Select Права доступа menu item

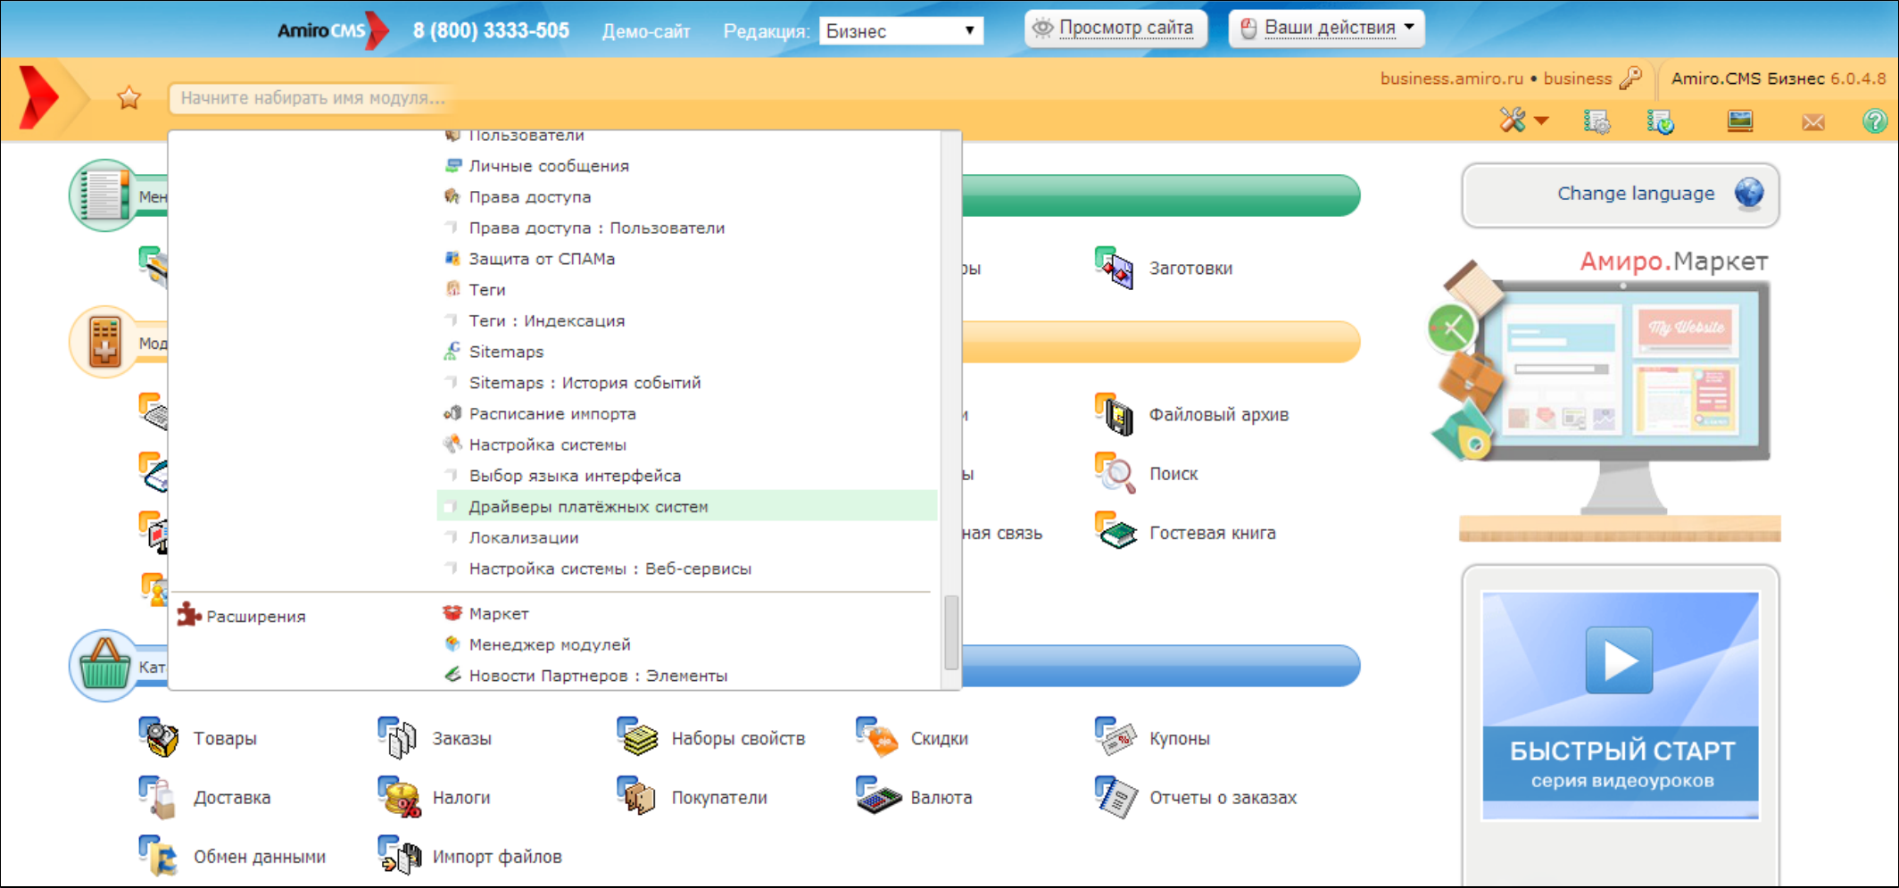530,197
